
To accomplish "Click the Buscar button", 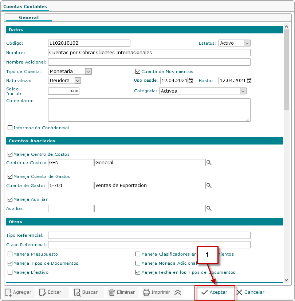I will point(88,292).
